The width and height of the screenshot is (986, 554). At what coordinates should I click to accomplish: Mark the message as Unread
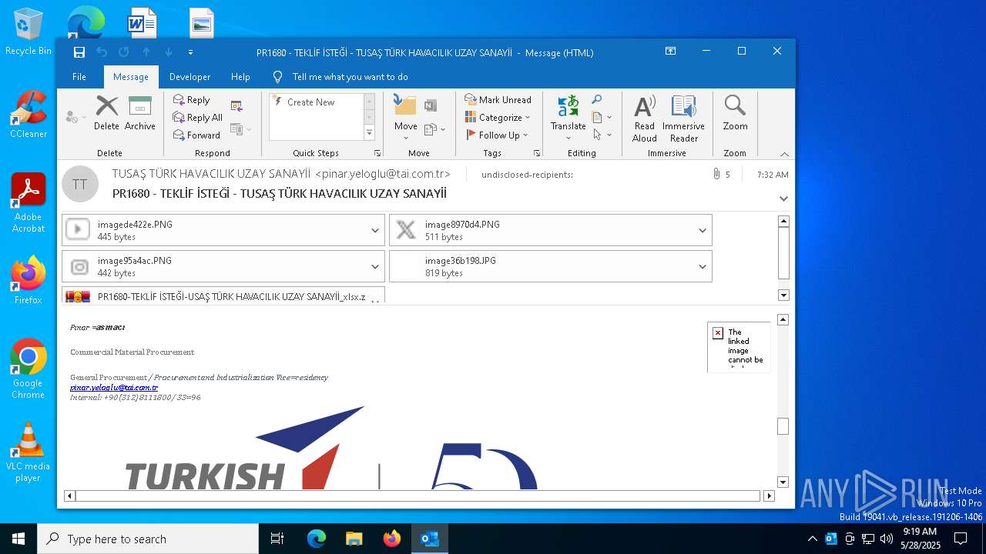pyautogui.click(x=498, y=100)
